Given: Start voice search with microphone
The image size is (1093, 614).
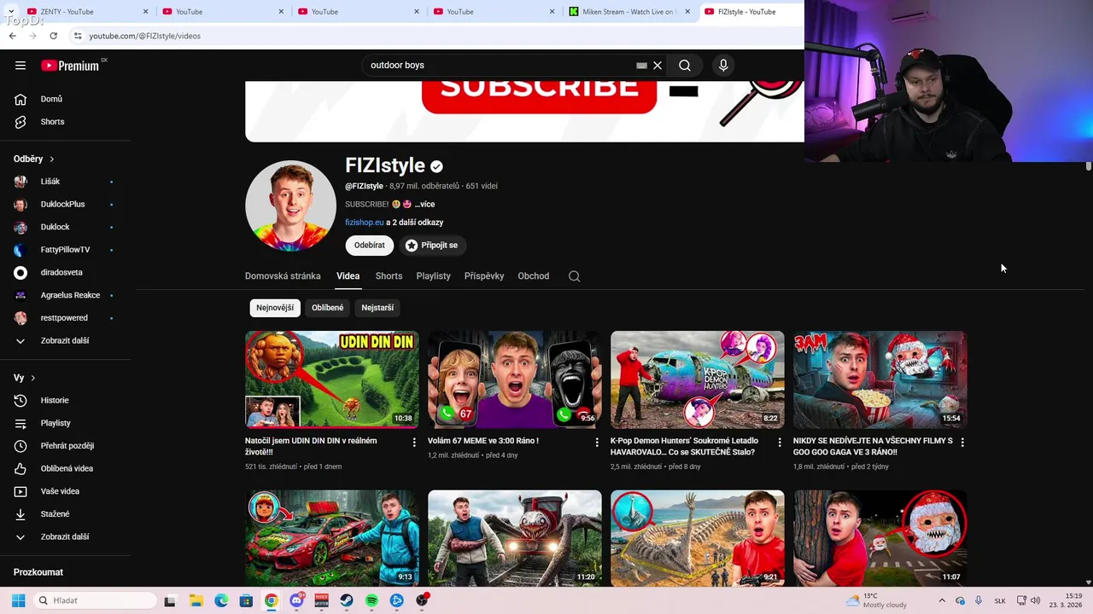Looking at the screenshot, I should point(723,66).
